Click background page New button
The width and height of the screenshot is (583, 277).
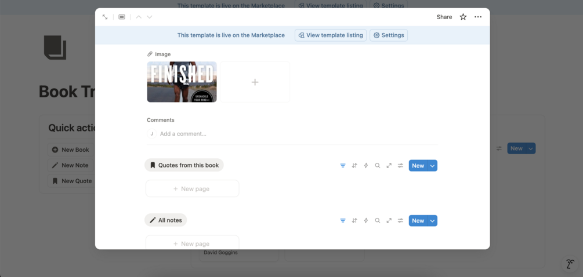[516, 148]
